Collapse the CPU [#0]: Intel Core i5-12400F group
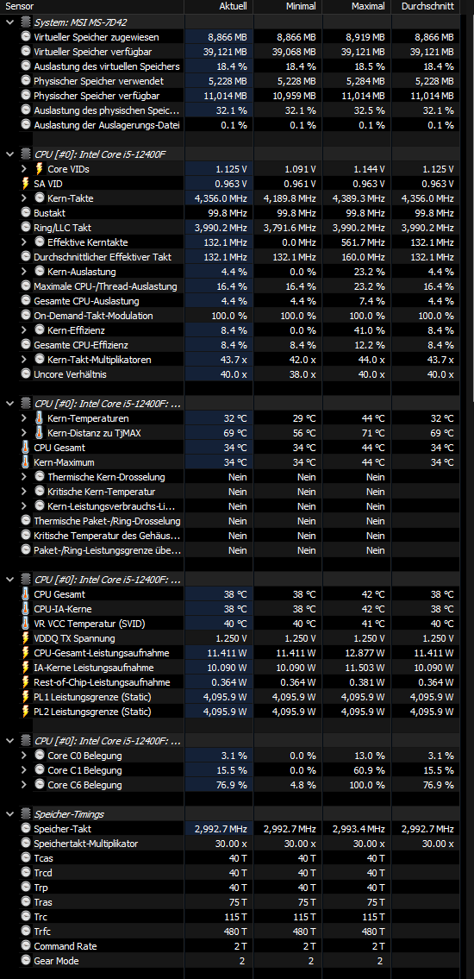Image resolution: width=474 pixels, height=979 pixels. pos(10,154)
